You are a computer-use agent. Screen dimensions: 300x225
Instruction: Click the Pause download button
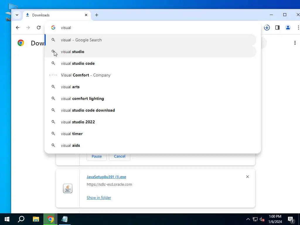[97, 156]
